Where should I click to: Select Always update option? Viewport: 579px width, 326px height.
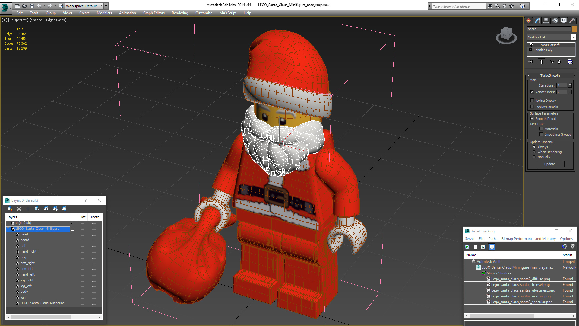[x=534, y=147]
